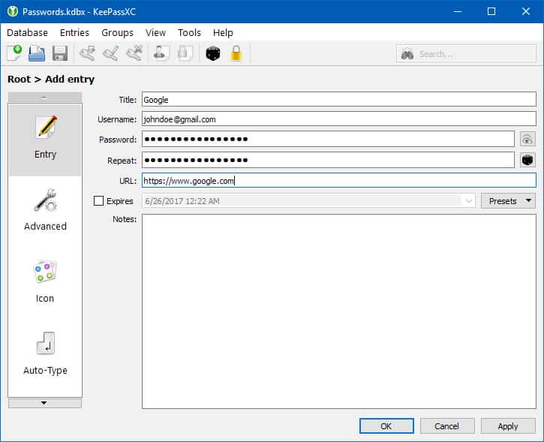Click into the Repeat password field
This screenshot has height=442, width=544.
tap(328, 160)
